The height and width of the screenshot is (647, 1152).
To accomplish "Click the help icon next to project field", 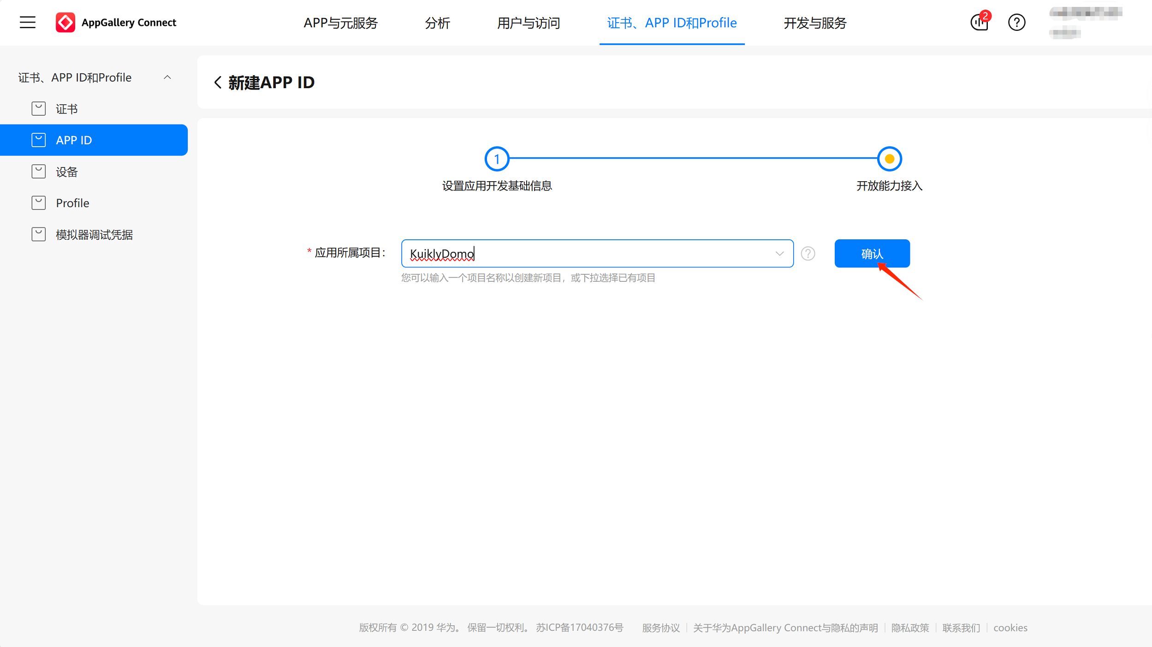I will coord(808,254).
